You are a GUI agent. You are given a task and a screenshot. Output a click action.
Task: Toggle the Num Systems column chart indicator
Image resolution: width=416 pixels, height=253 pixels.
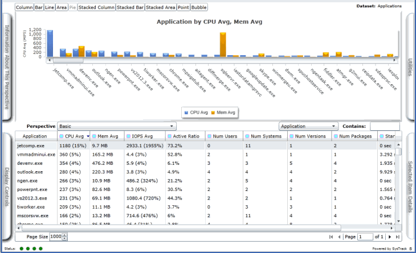(247, 136)
